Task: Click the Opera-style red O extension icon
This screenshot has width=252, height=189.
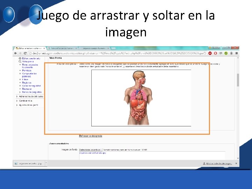Action: tap(215, 53)
